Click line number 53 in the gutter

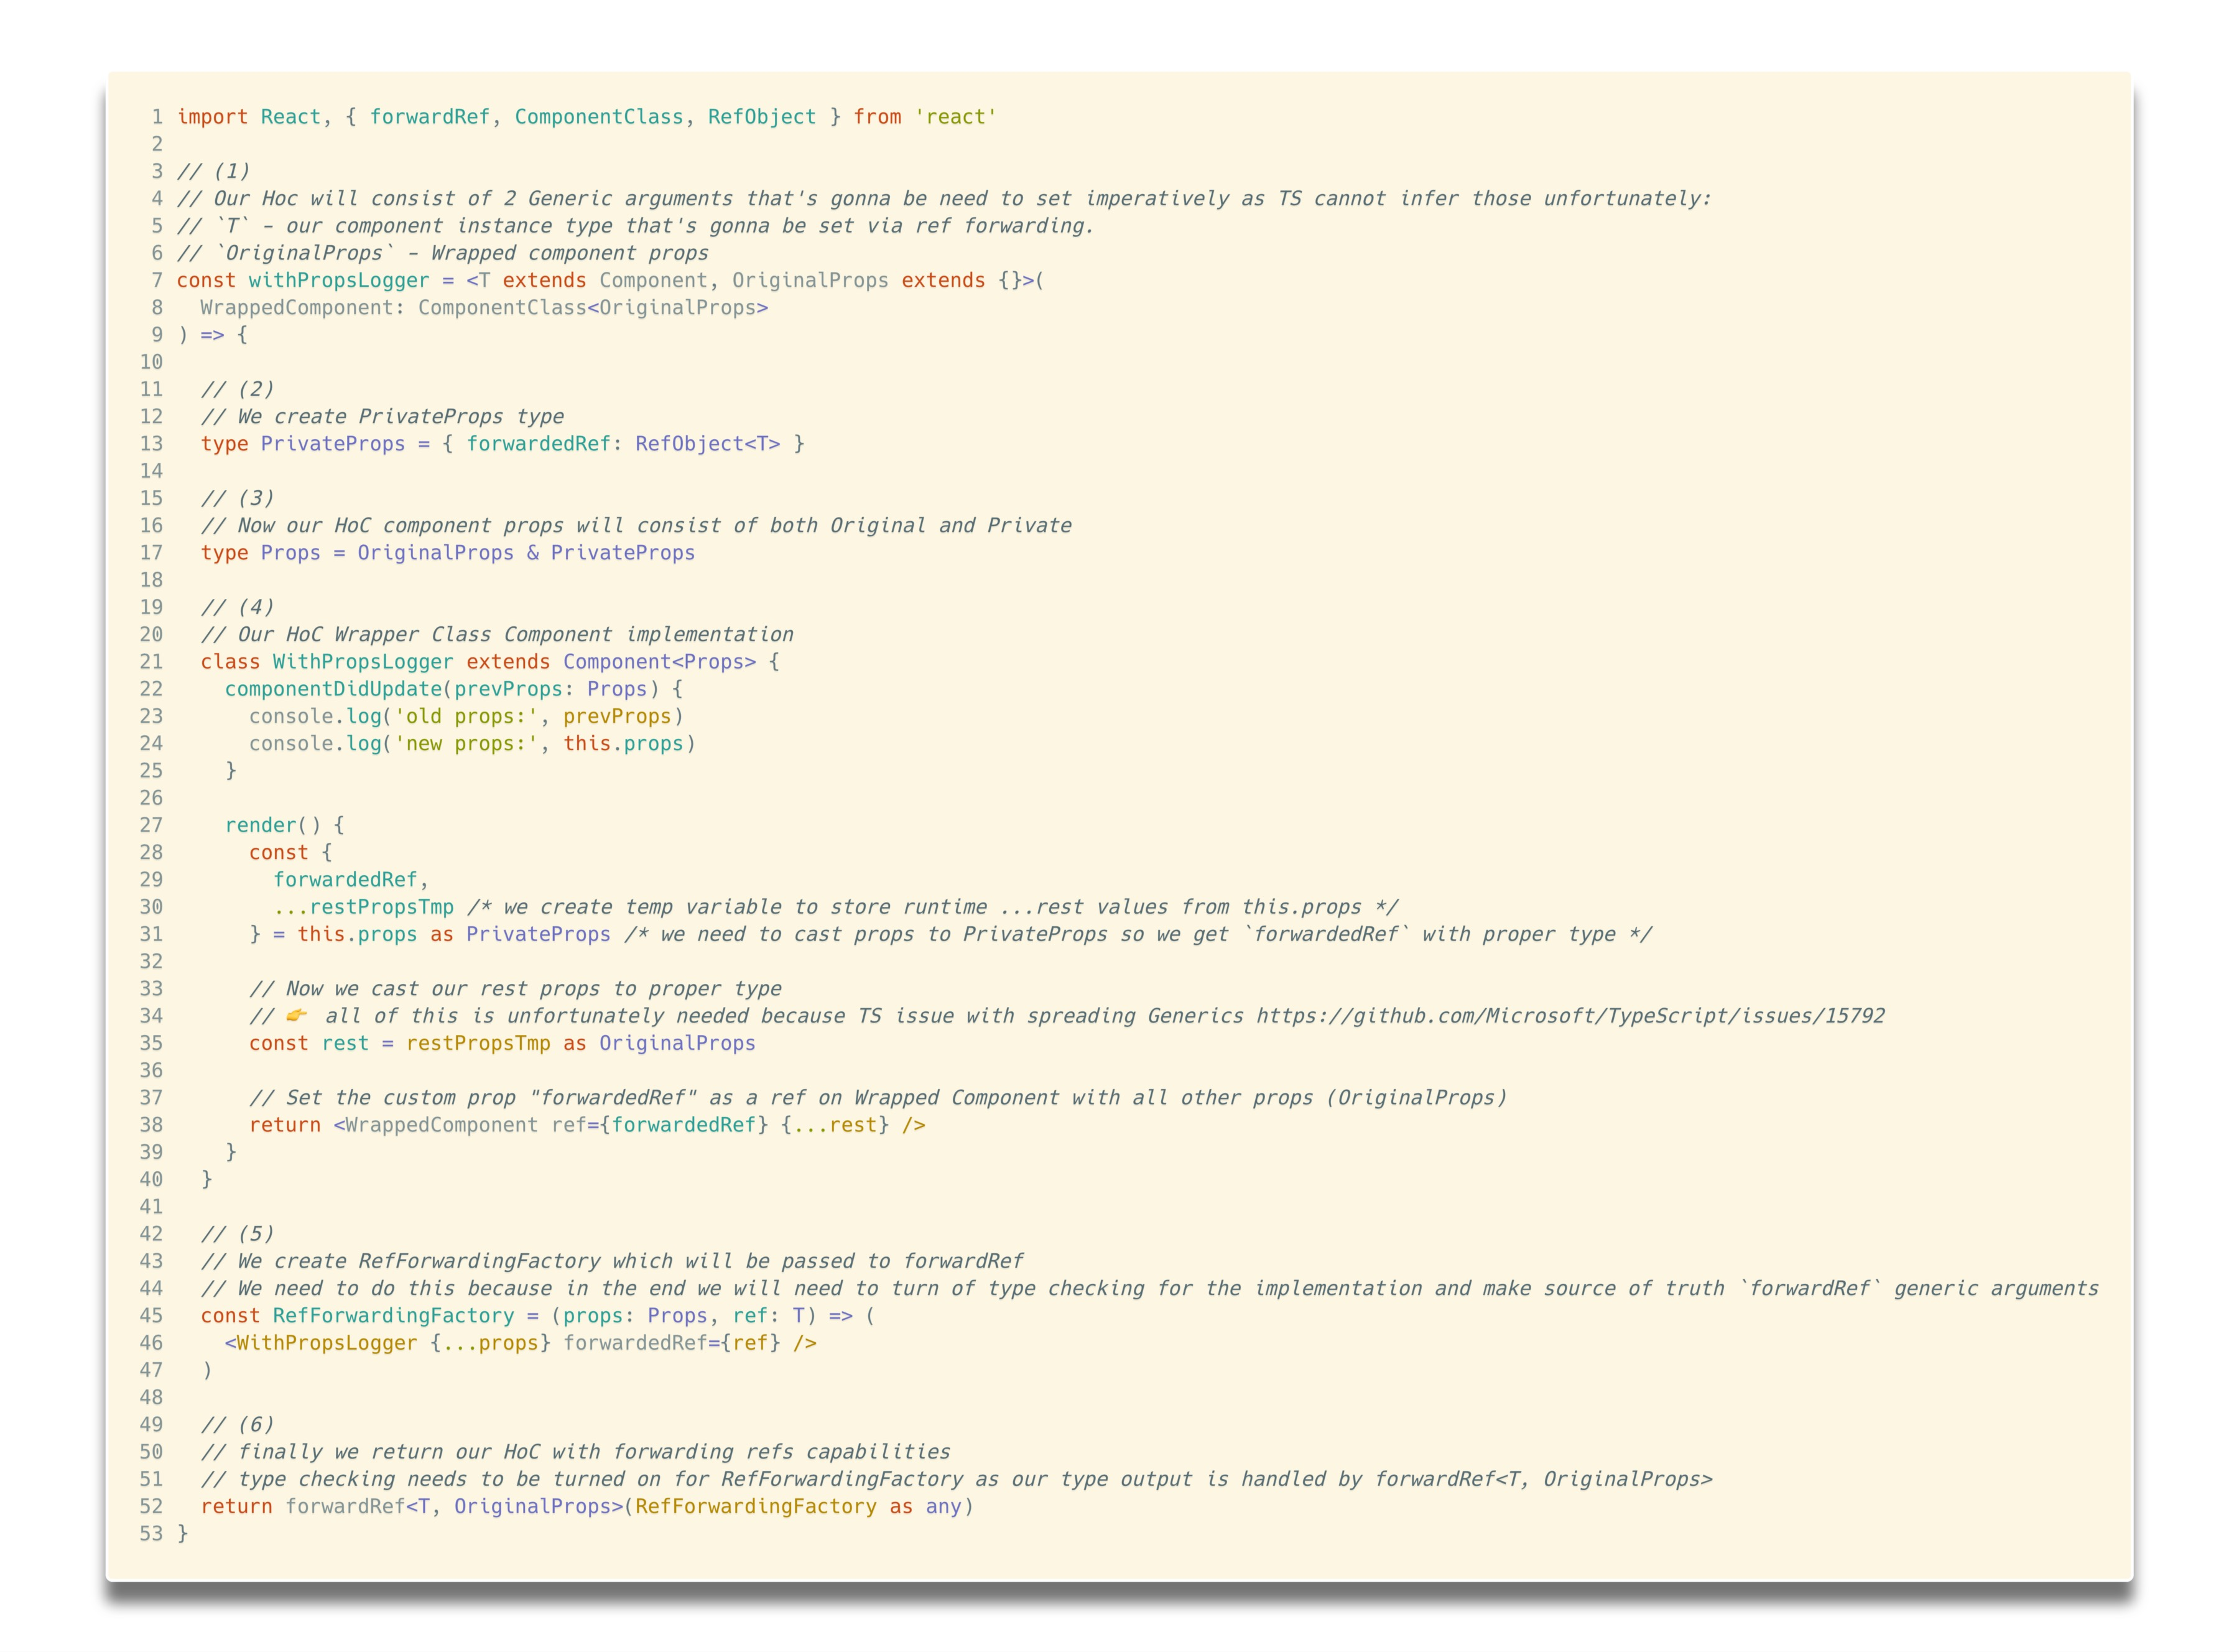151,1534
